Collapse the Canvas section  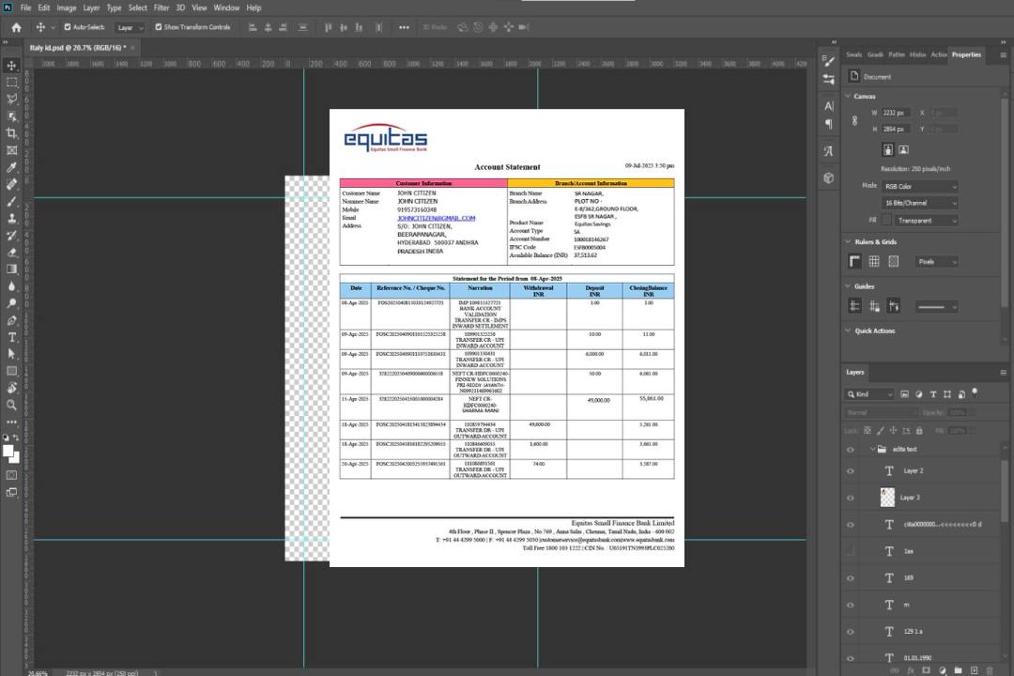coord(848,97)
